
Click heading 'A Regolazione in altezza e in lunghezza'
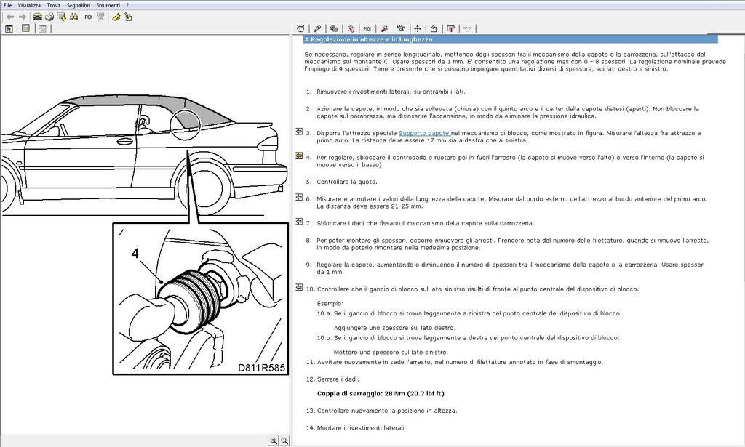(x=369, y=39)
